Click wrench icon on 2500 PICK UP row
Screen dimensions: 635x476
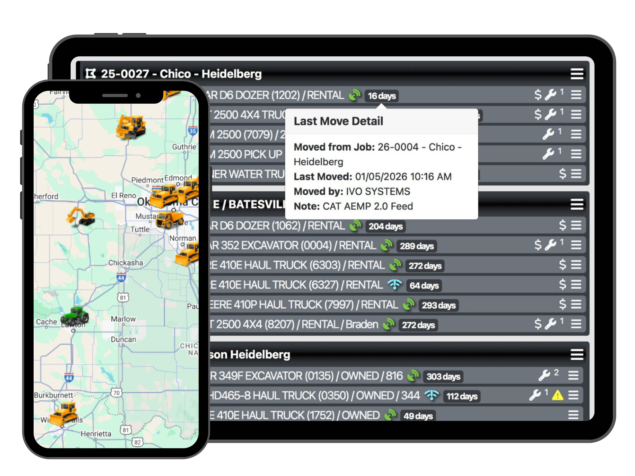(548, 154)
